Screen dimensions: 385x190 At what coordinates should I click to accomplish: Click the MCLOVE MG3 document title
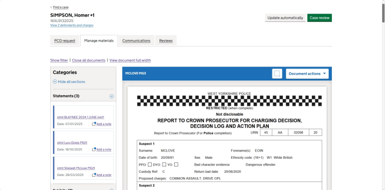coord(135,73)
